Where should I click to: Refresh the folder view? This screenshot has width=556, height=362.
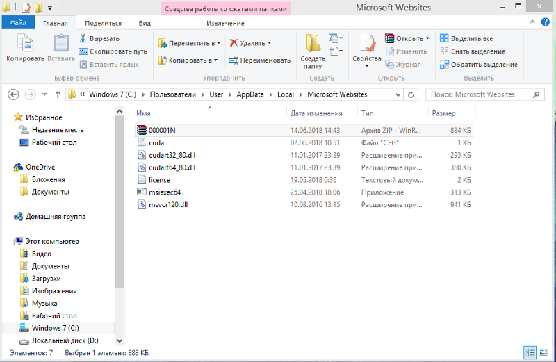tap(411, 94)
